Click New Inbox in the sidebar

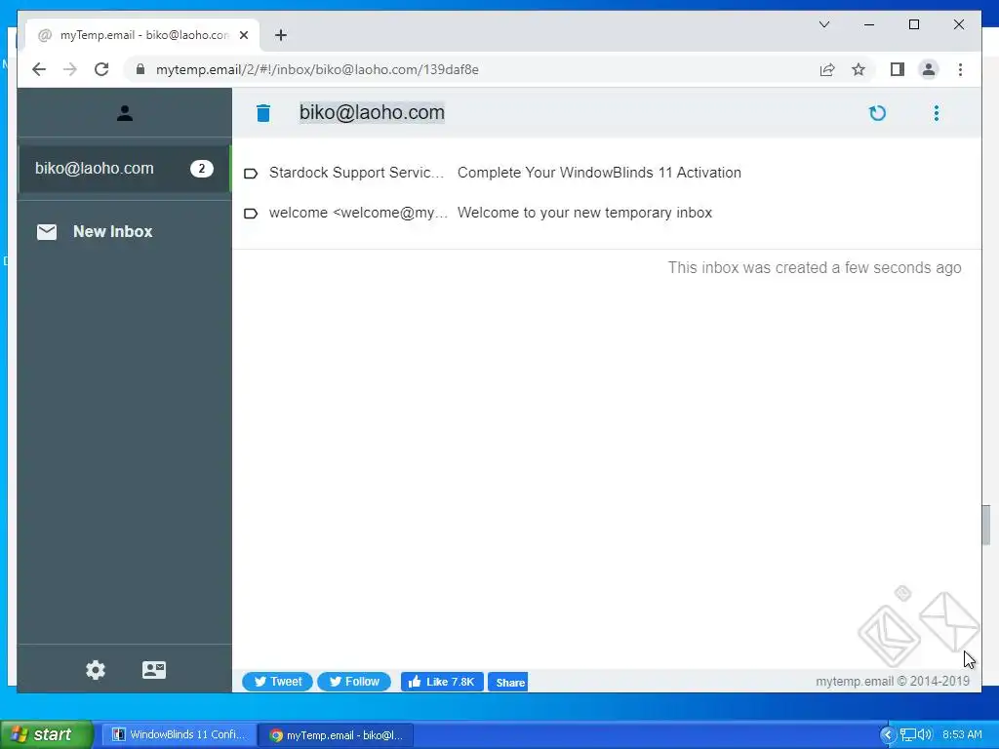pyautogui.click(x=112, y=232)
